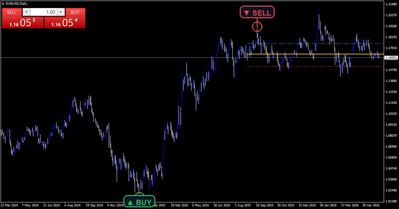The image size is (399, 209).
Task: Click the 1.06960 price axis label
Action: (391, 147)
